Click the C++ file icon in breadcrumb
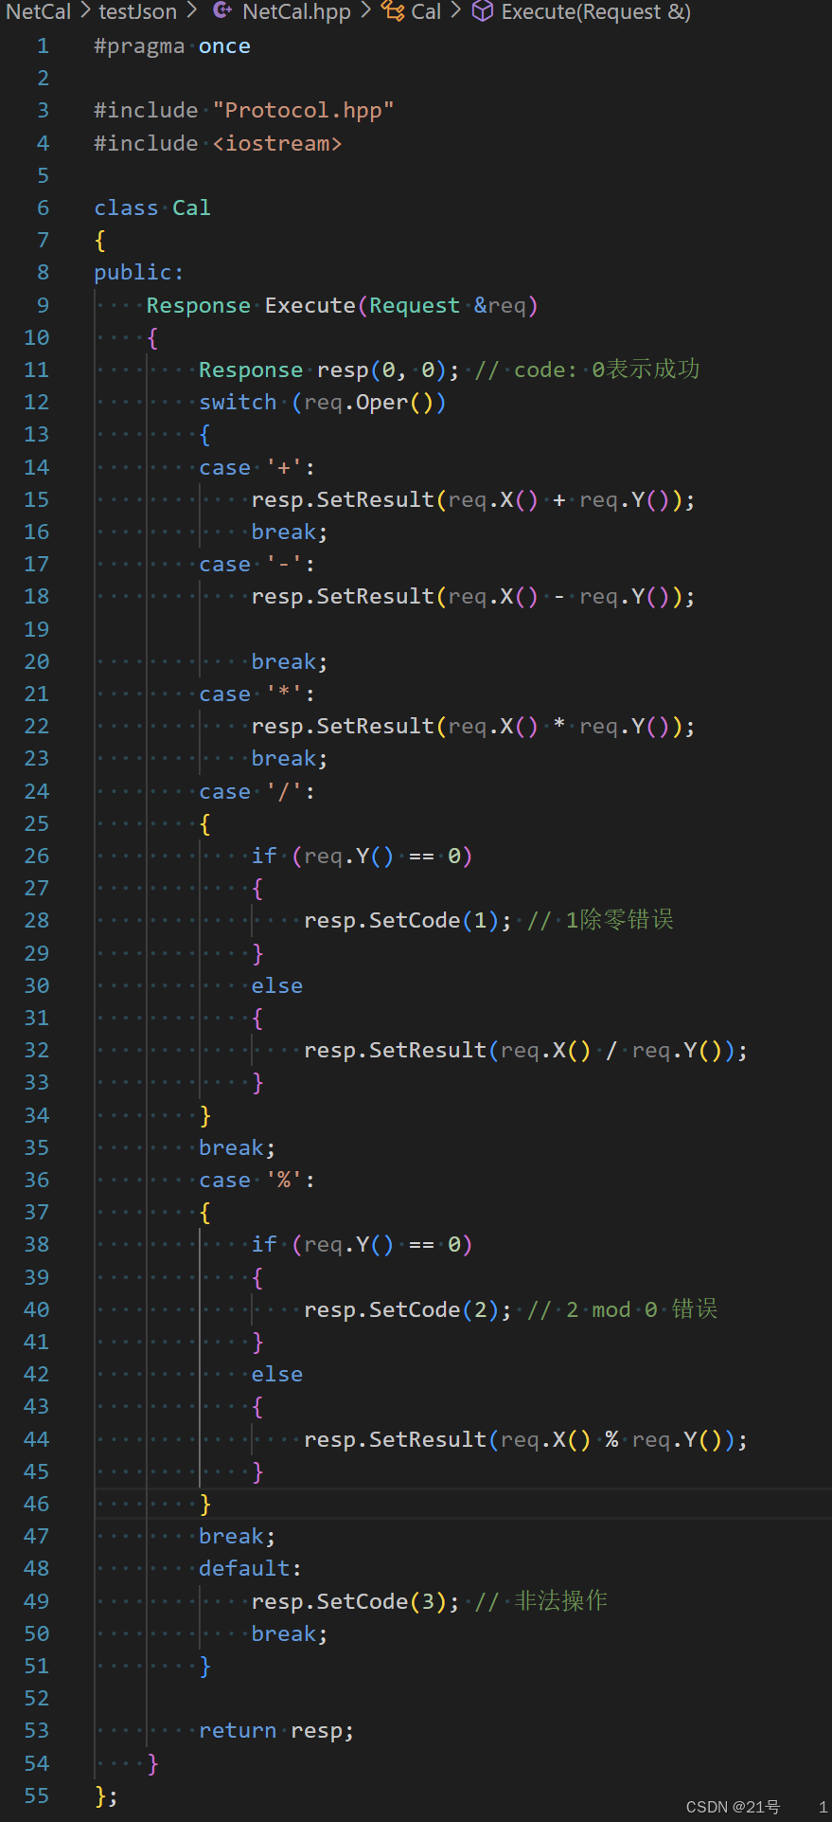Viewport: 832px width, 1822px height. tap(222, 11)
